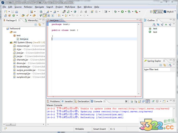Open the Run dropdown arrow
Image resolution: width=178 pixels, height=133 pixels.
[126, 11]
